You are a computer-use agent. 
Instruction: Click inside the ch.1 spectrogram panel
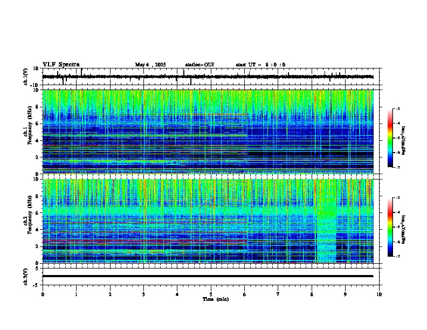(x=208, y=132)
